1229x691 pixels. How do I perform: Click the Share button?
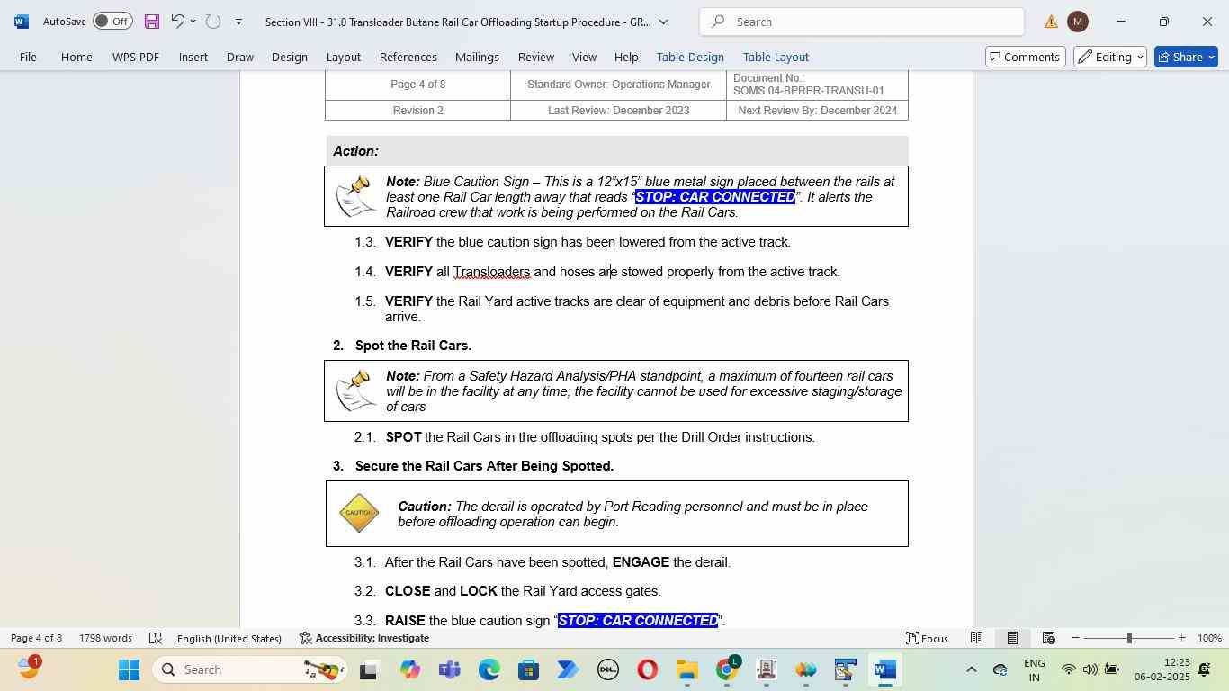[1186, 57]
